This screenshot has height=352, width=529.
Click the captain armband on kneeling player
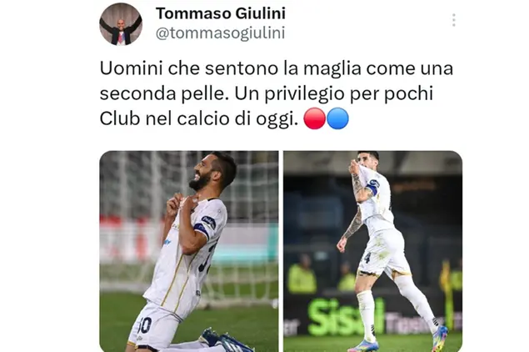point(205,225)
